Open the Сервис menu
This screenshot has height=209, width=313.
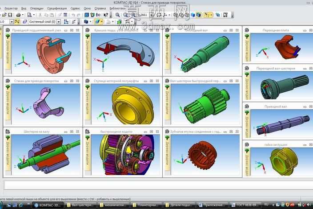pos(75,8)
